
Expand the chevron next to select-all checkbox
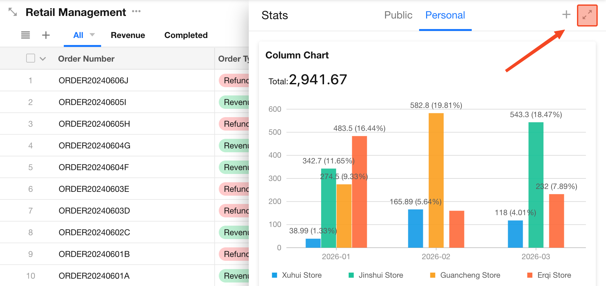[x=43, y=59]
